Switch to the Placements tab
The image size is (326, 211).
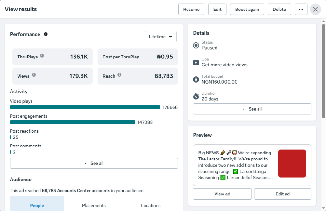tap(94, 205)
